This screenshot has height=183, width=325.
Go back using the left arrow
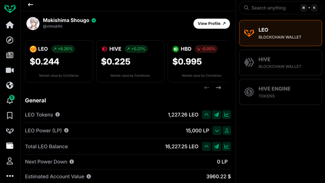point(30,5)
